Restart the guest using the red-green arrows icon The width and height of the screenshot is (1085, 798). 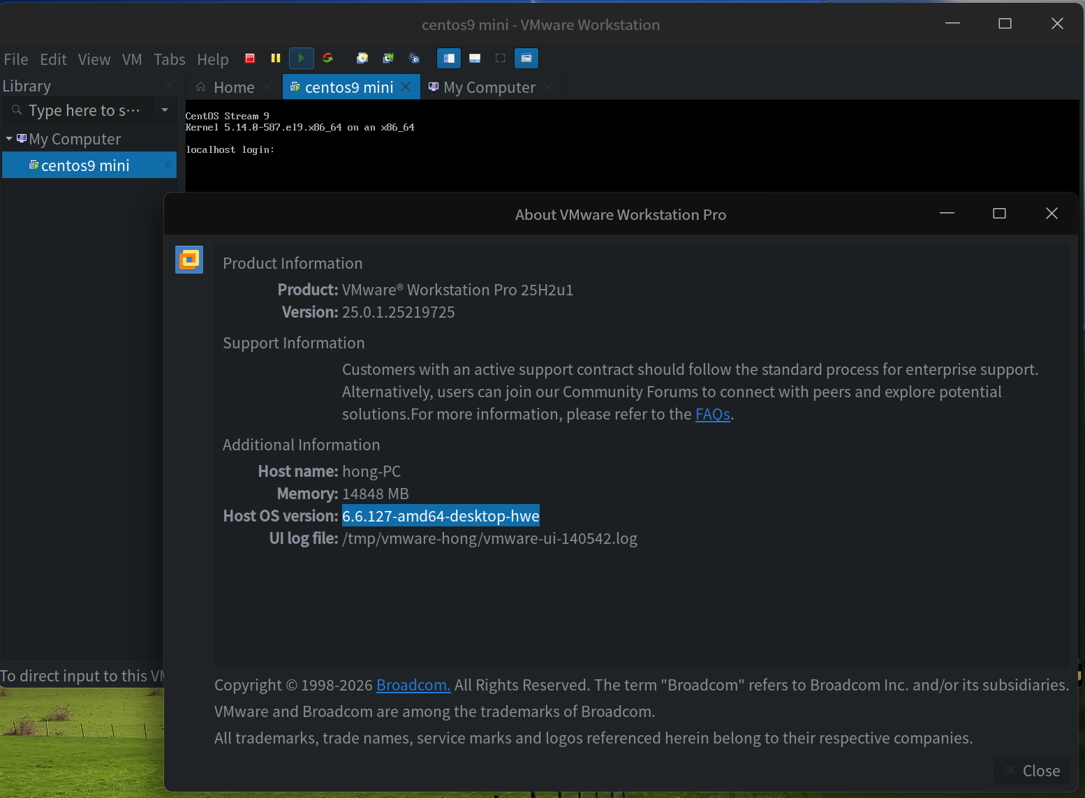pos(327,58)
